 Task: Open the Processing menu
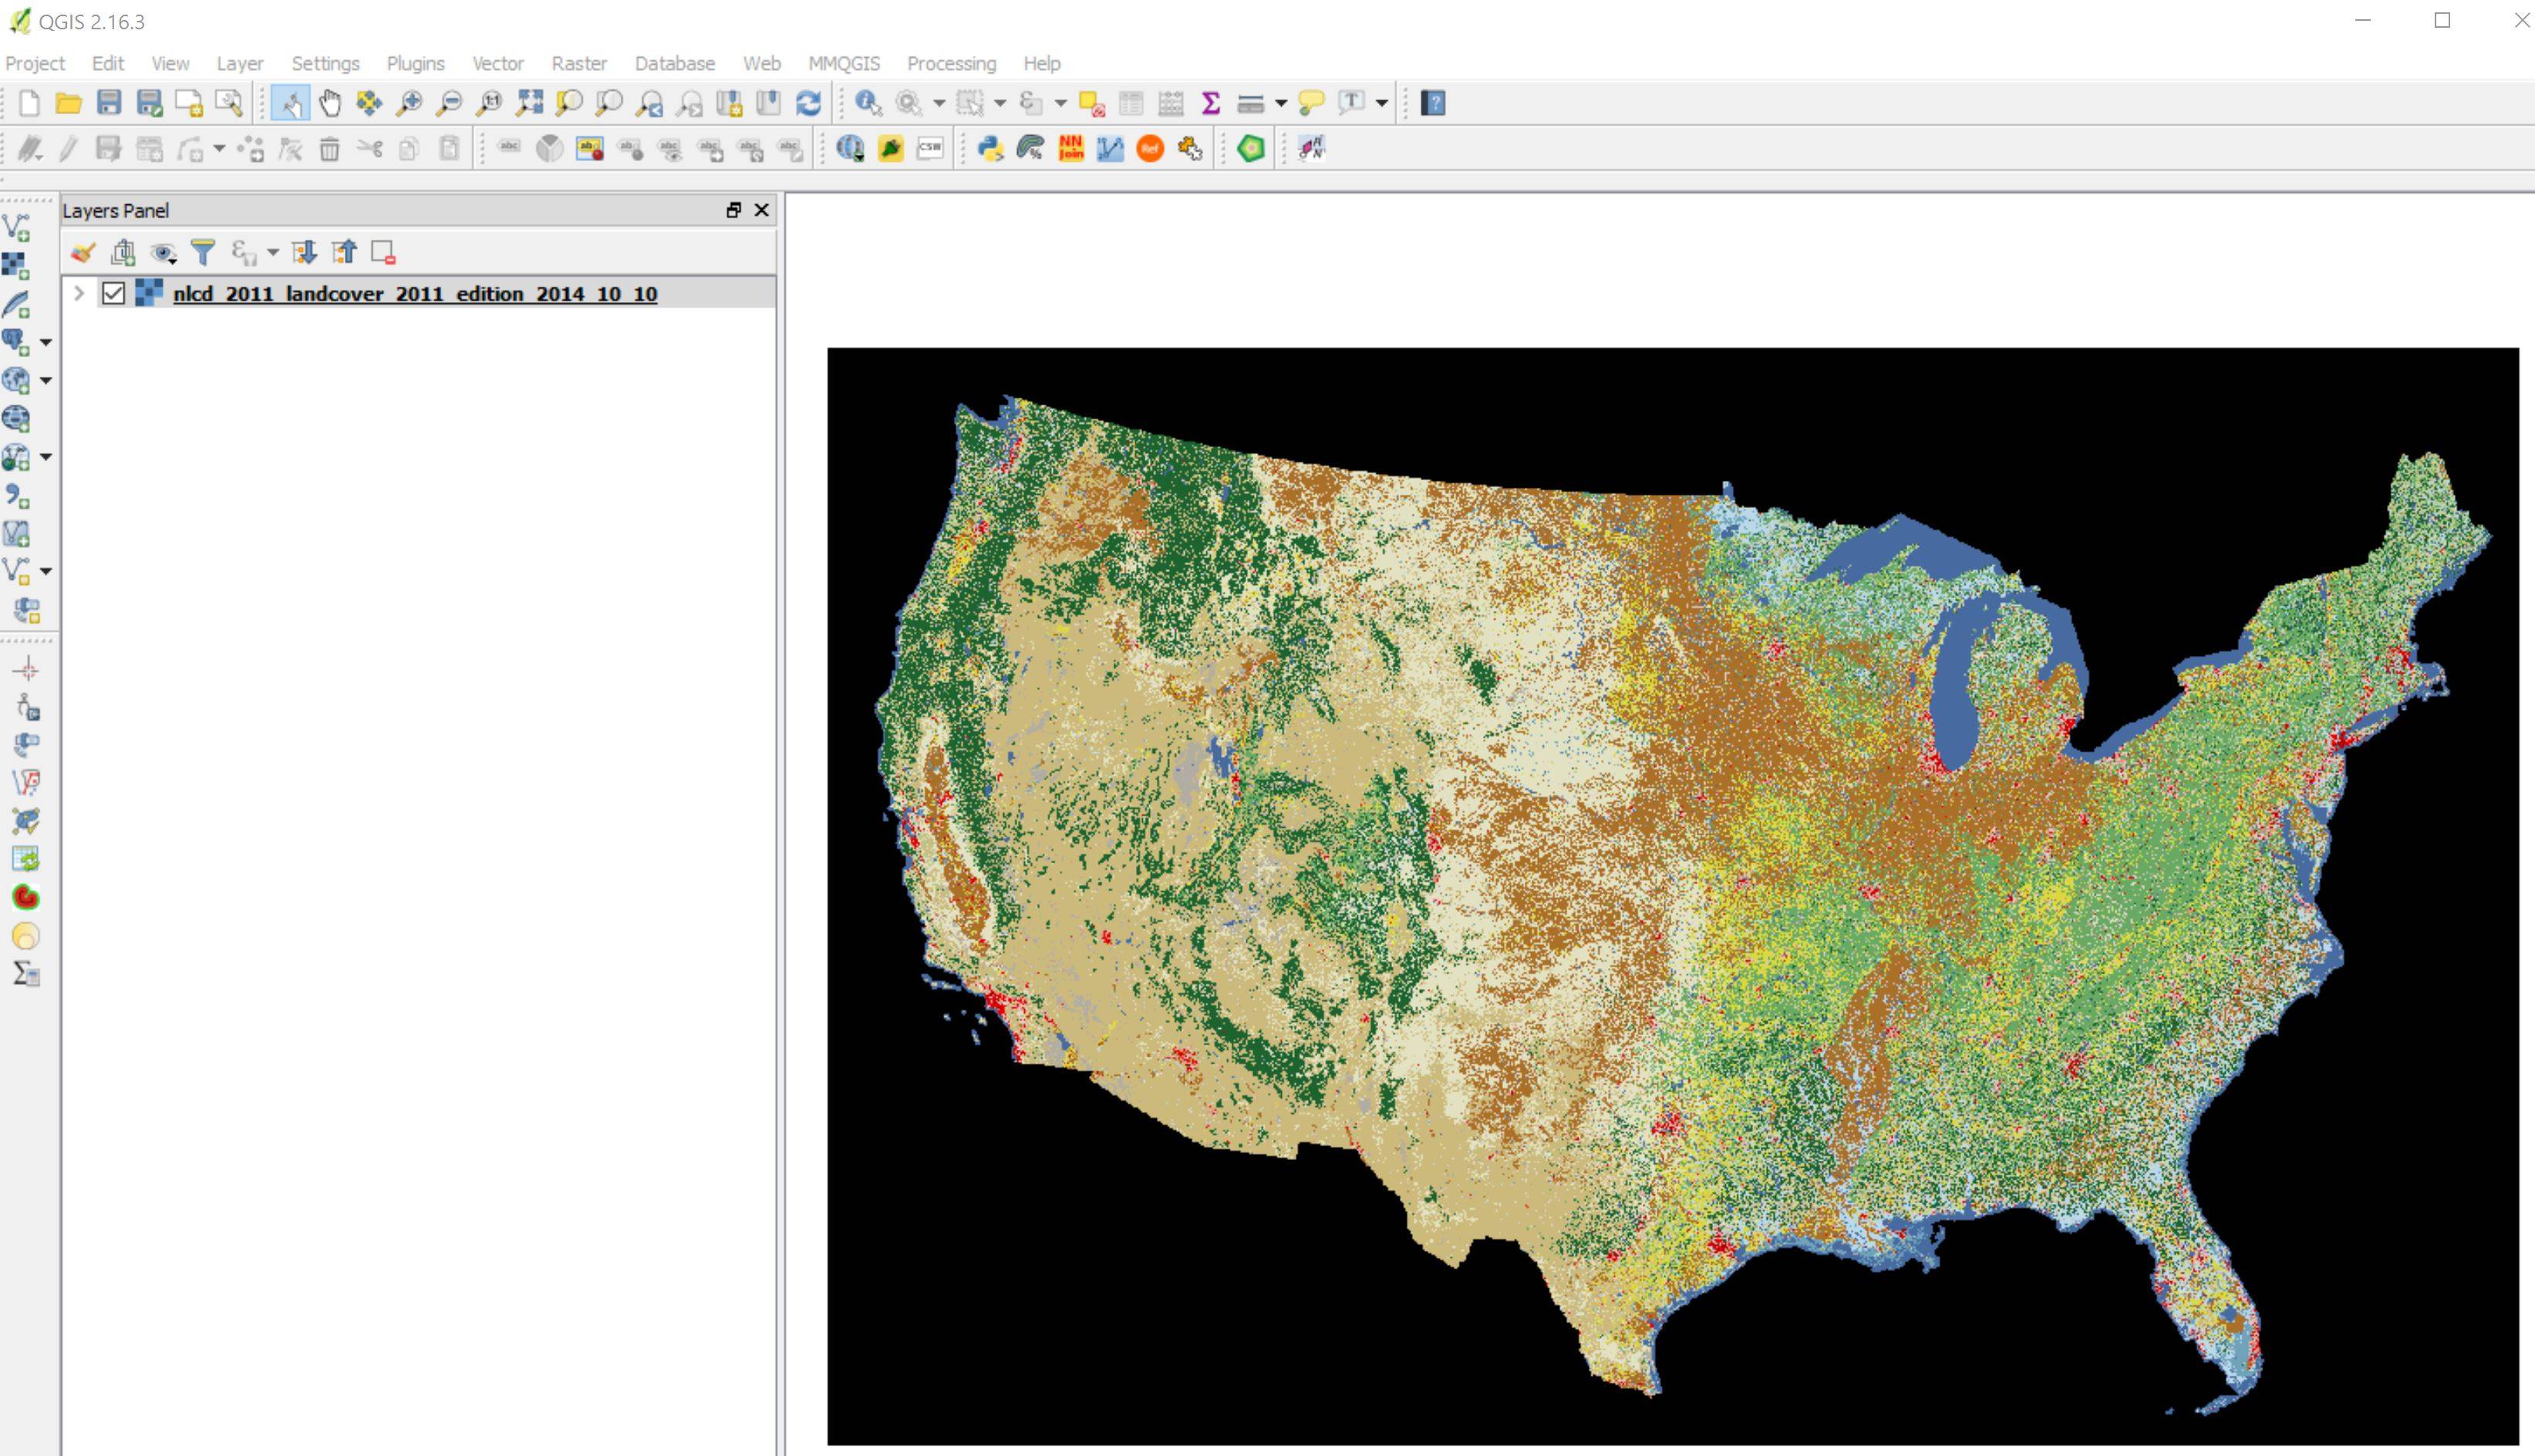[950, 63]
